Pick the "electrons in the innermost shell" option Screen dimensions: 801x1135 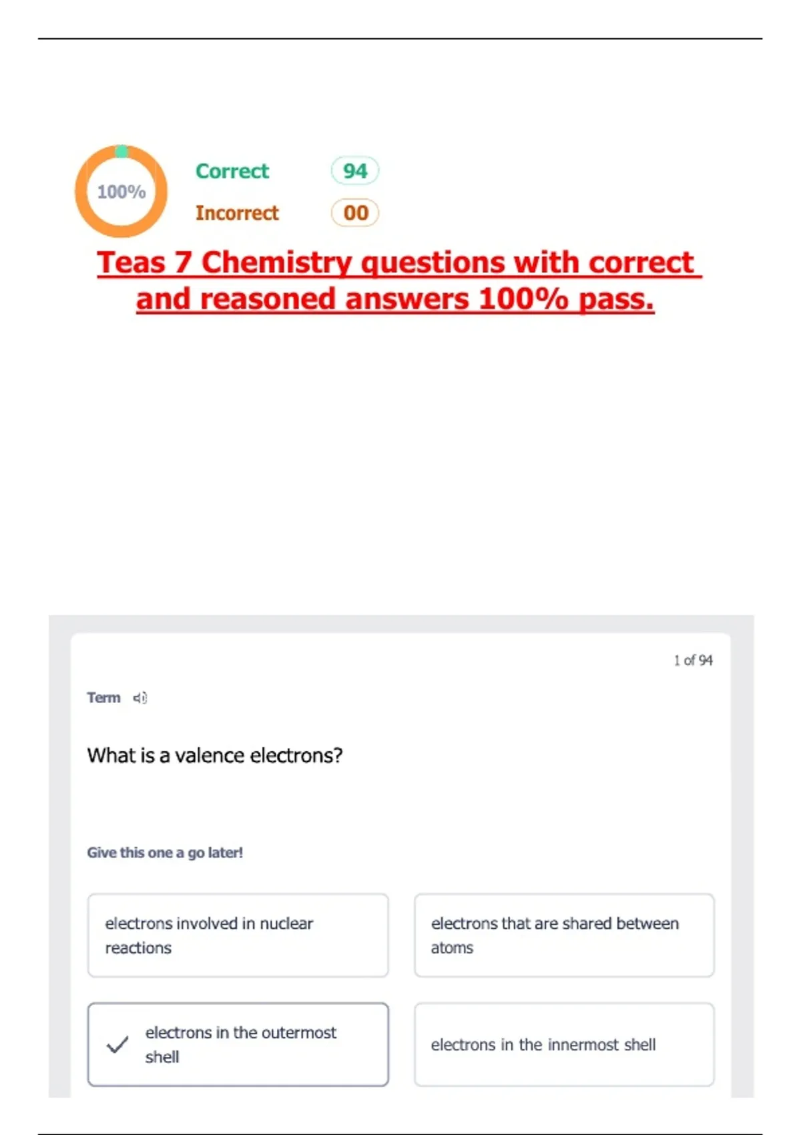[x=564, y=1045]
